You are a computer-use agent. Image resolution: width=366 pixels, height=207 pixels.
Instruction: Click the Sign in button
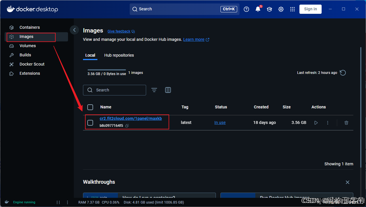(310, 9)
